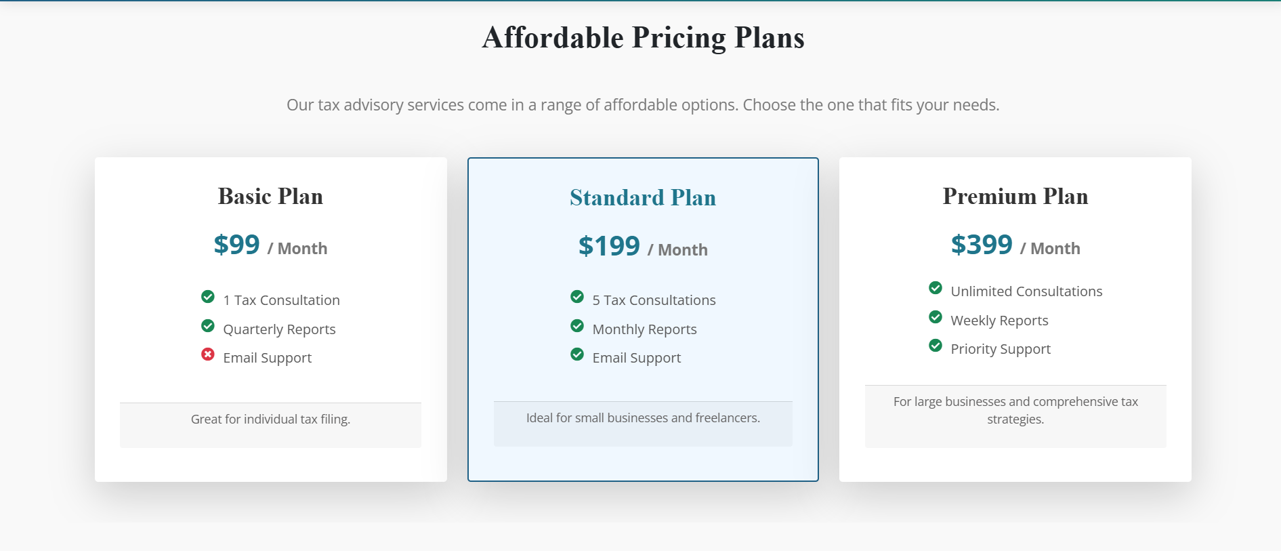Click check icon beside Unlimited Consultations
Image resolution: width=1281 pixels, height=551 pixels.
[x=936, y=288]
